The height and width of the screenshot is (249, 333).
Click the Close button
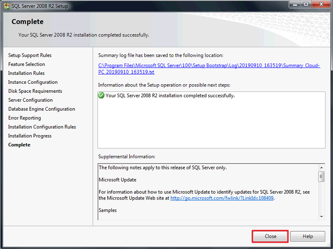(x=270, y=236)
